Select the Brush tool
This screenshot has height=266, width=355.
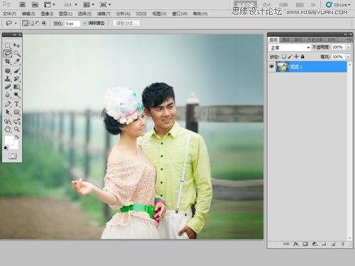(16, 71)
